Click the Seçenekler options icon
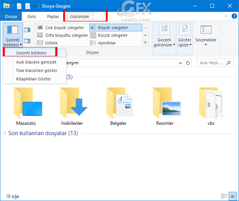 click(x=206, y=30)
